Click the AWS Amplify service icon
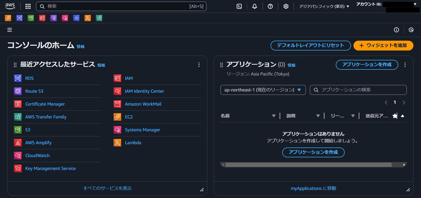The height and width of the screenshot is (198, 421). coord(18,143)
